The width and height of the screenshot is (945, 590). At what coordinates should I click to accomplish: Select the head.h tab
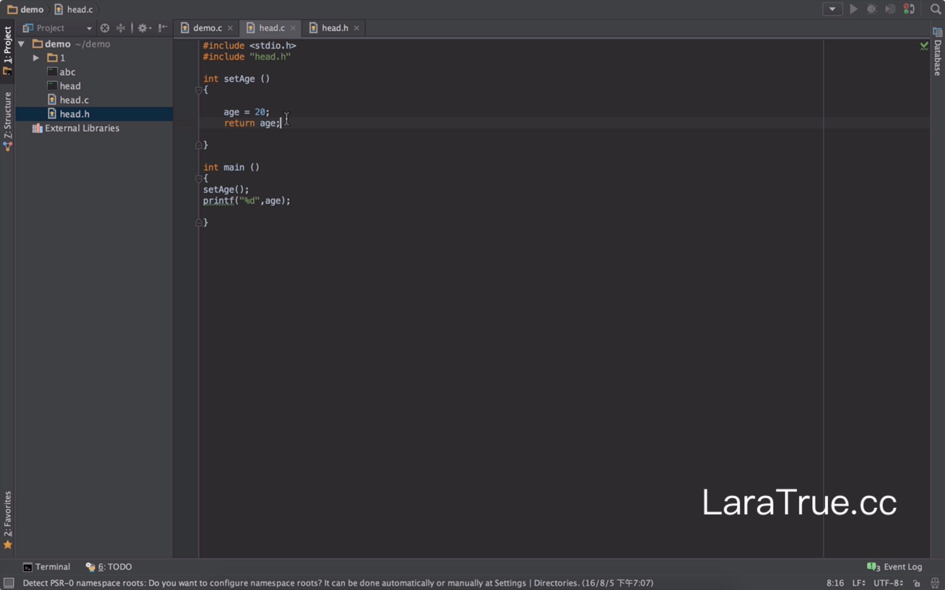[x=333, y=28]
